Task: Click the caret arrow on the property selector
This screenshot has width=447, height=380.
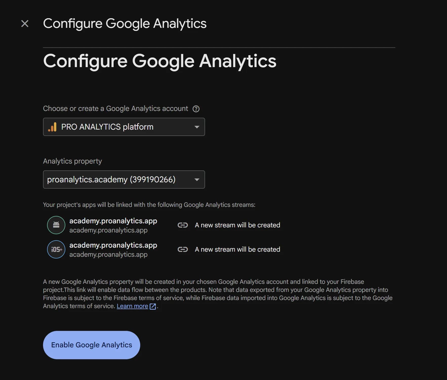Action: [197, 179]
